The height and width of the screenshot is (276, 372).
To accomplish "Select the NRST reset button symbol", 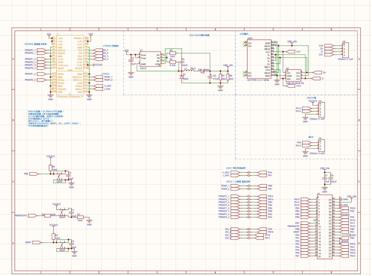I will (x=63, y=245).
